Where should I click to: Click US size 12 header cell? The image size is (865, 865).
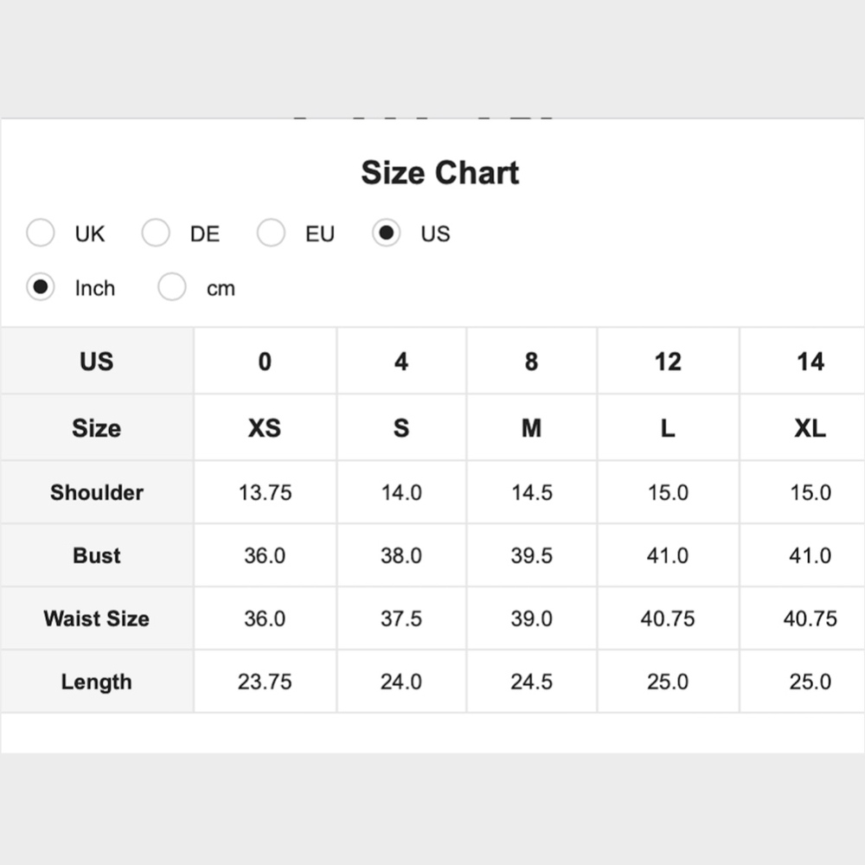pyautogui.click(x=667, y=362)
